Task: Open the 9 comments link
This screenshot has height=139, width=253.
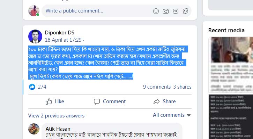Action: [157, 87]
